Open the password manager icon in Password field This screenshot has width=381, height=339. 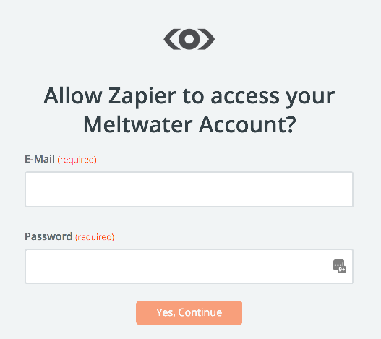[339, 266]
